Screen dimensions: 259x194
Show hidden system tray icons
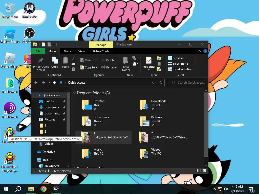[x=214, y=189]
